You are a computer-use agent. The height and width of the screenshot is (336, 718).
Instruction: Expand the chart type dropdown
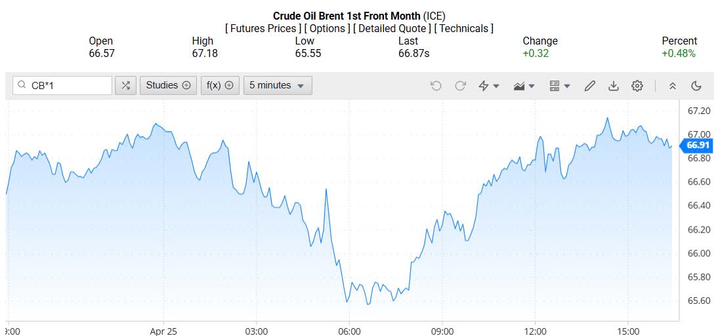coord(524,85)
